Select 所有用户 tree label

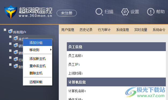[20, 32]
